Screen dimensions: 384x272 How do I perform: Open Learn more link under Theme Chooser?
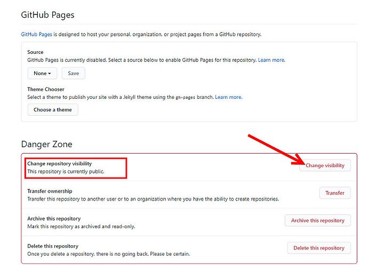228,97
